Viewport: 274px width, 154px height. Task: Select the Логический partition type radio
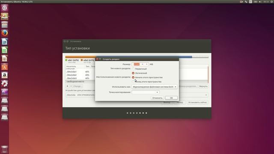click(133, 73)
